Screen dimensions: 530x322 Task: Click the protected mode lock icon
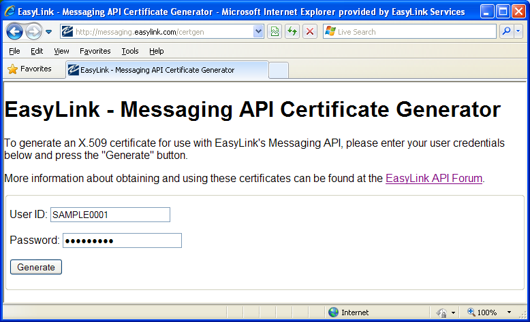pos(441,312)
